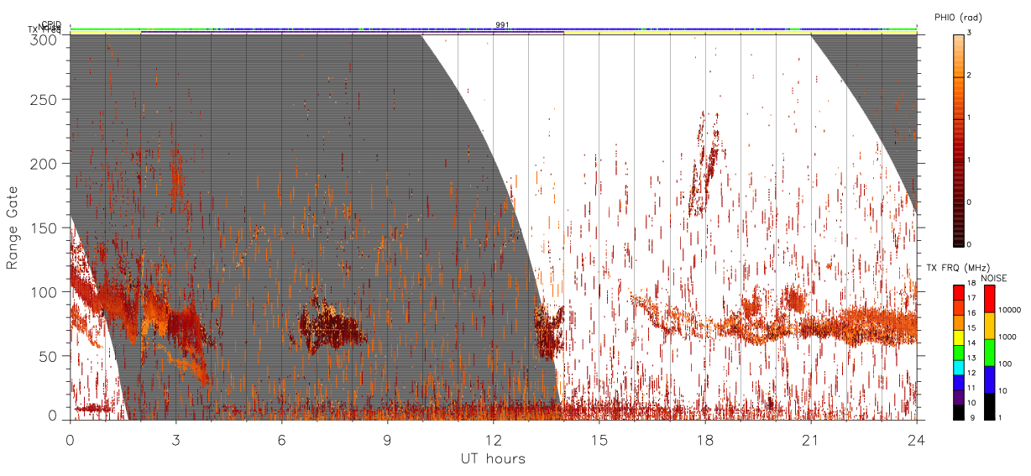The width and height of the screenshot is (1031, 476).
Task: Click the "13" TX FRQ legend label
Action: [x=971, y=358]
